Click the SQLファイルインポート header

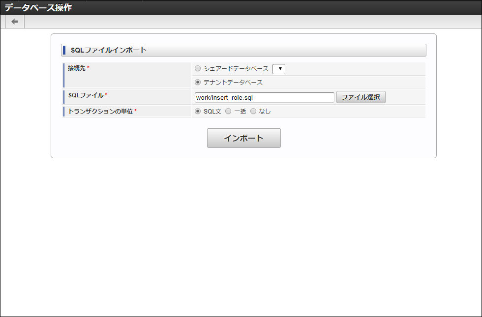pyautogui.click(x=243, y=50)
